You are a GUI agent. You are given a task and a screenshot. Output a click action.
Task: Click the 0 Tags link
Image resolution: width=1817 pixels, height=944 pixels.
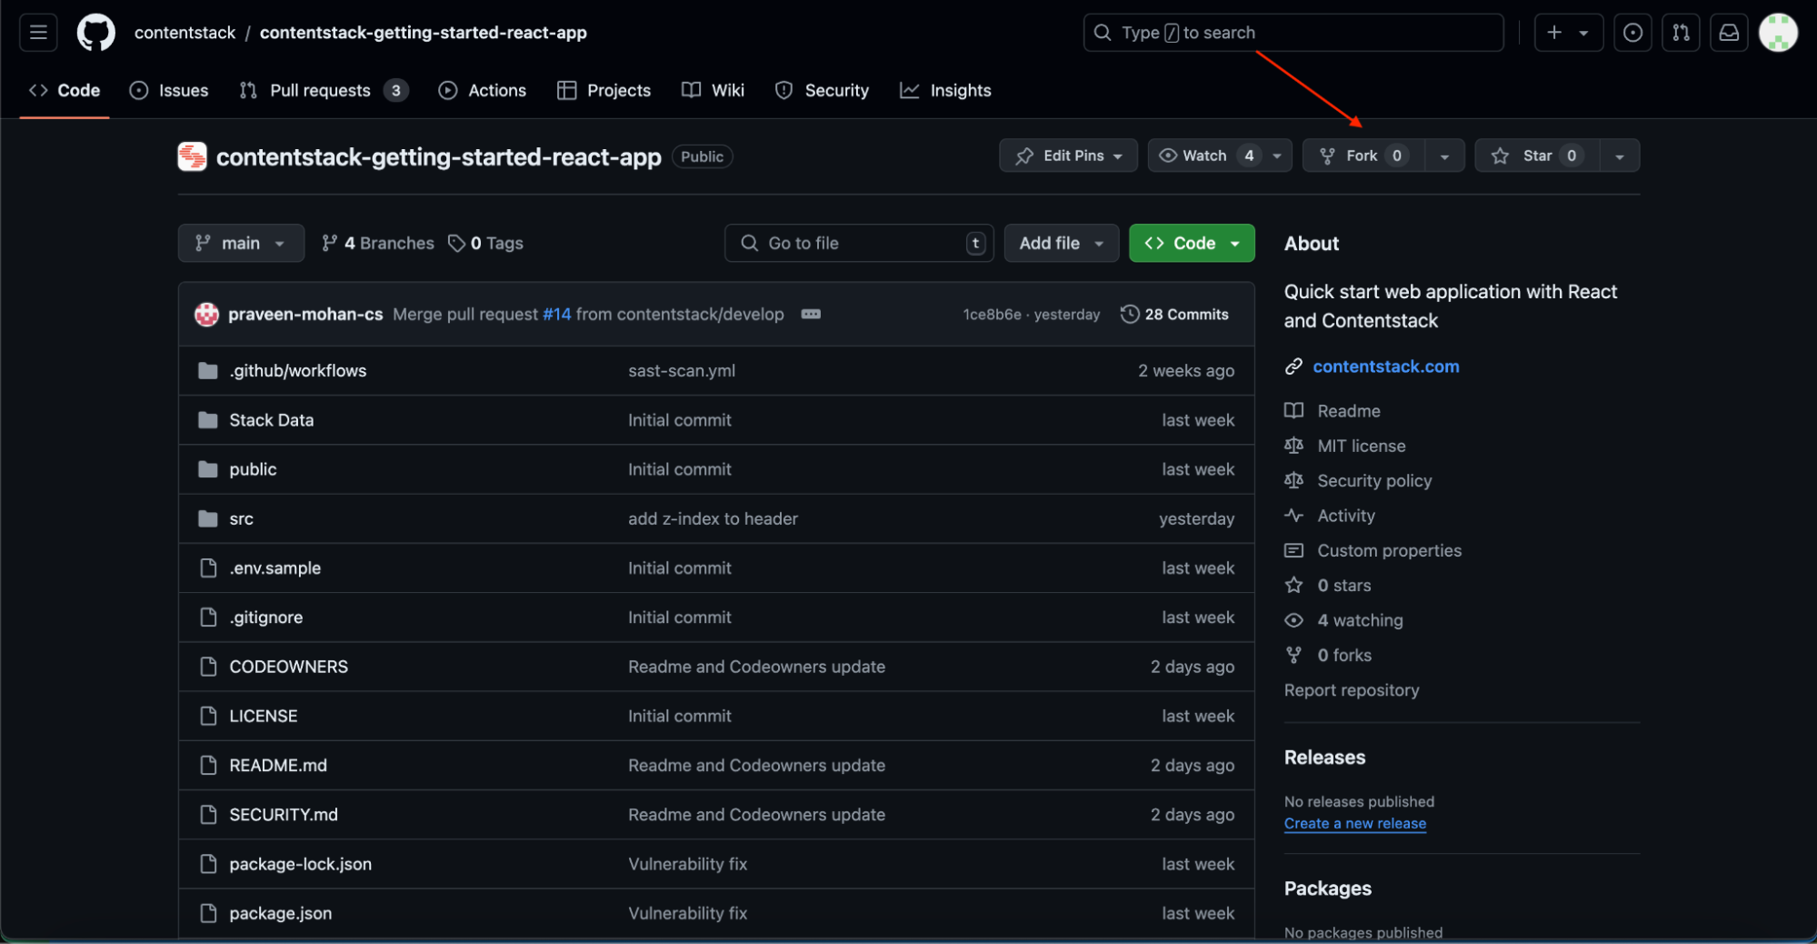485,243
